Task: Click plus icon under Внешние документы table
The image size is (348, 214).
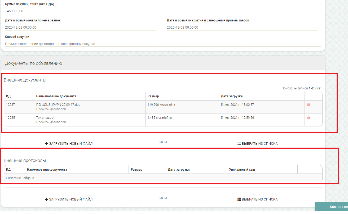Action: 46,144
